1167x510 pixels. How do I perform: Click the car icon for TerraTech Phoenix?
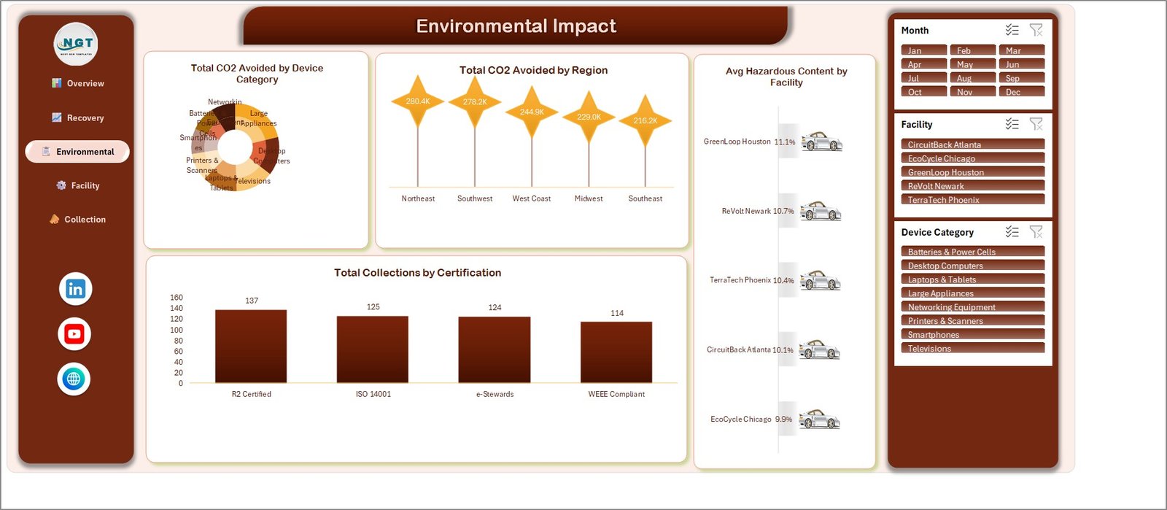[x=821, y=280]
